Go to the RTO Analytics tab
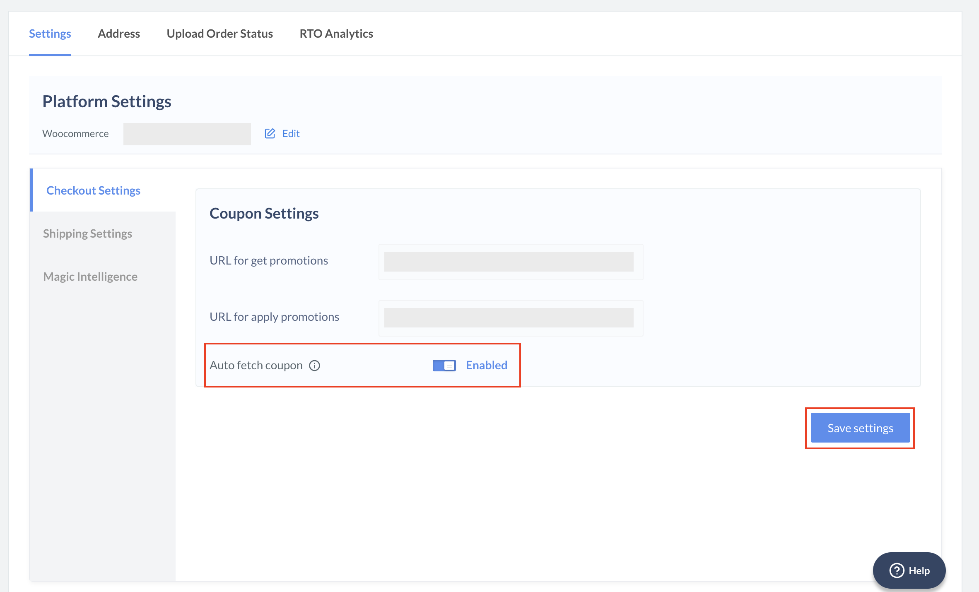 click(336, 34)
